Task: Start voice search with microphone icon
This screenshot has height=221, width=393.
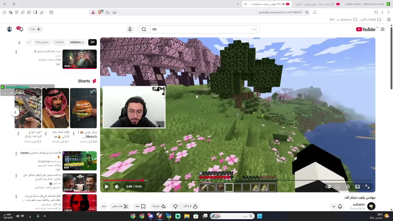Action: (130, 29)
